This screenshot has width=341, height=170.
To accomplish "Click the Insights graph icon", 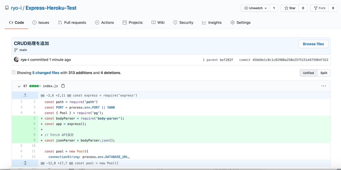I will [x=204, y=22].
